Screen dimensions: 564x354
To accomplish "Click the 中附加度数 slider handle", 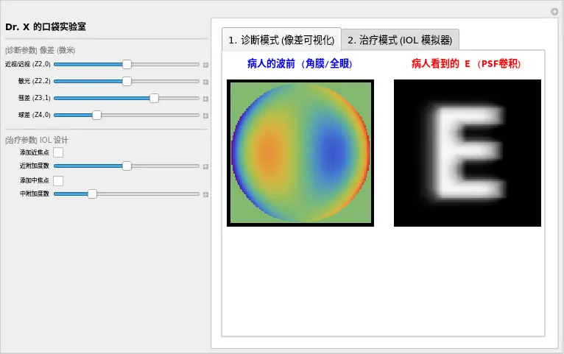I will click(x=92, y=194).
